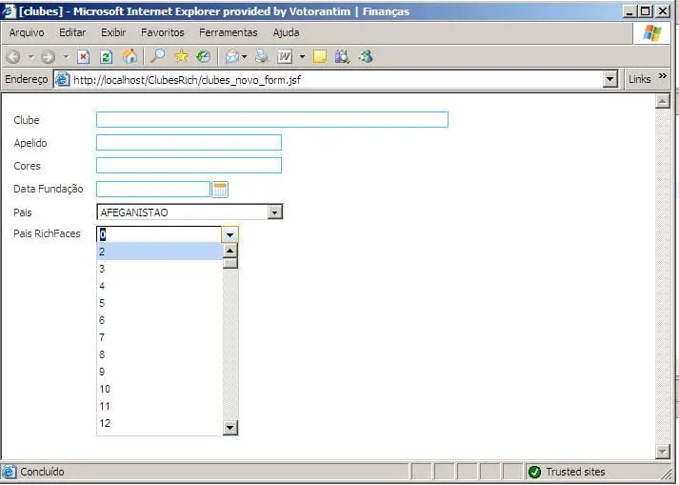Open Mail button dropdown arrow
Viewport: 679px width, 485px height.
[x=245, y=57]
